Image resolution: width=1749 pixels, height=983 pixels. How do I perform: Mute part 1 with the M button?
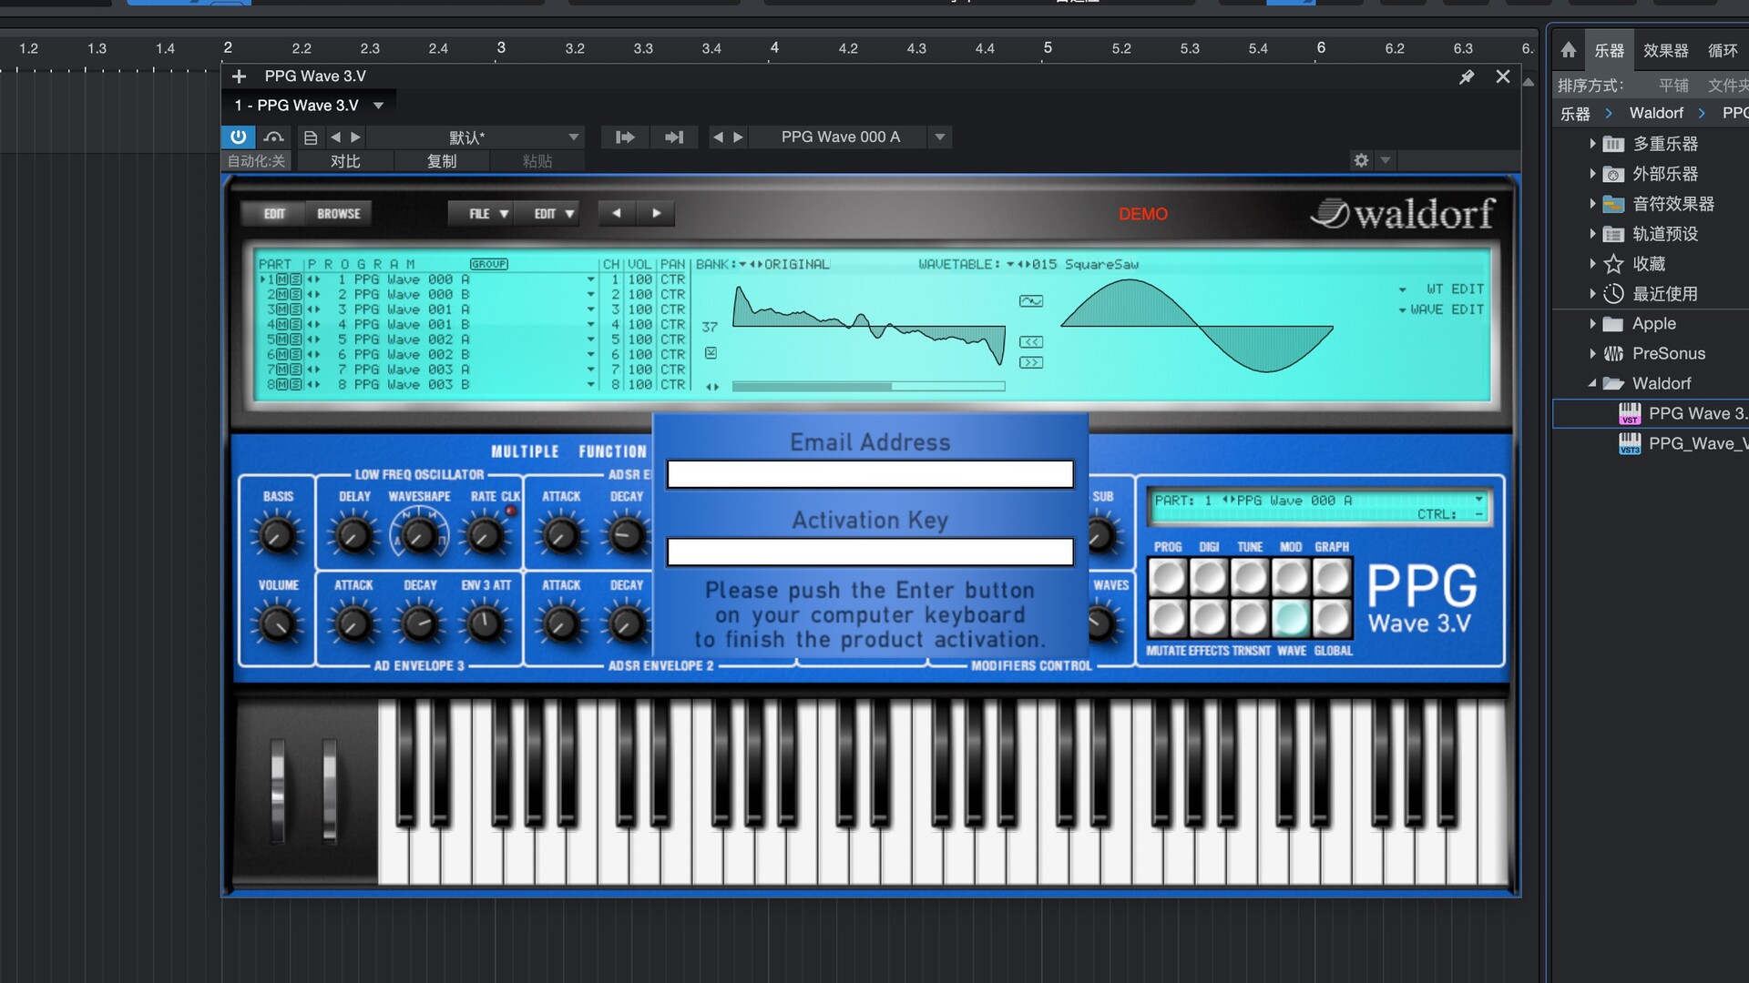click(283, 279)
